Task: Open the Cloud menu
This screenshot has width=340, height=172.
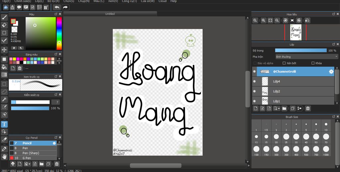Action: (162, 1)
